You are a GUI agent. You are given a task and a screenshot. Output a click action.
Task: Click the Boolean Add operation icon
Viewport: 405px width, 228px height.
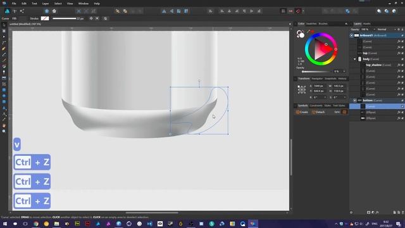point(326,11)
